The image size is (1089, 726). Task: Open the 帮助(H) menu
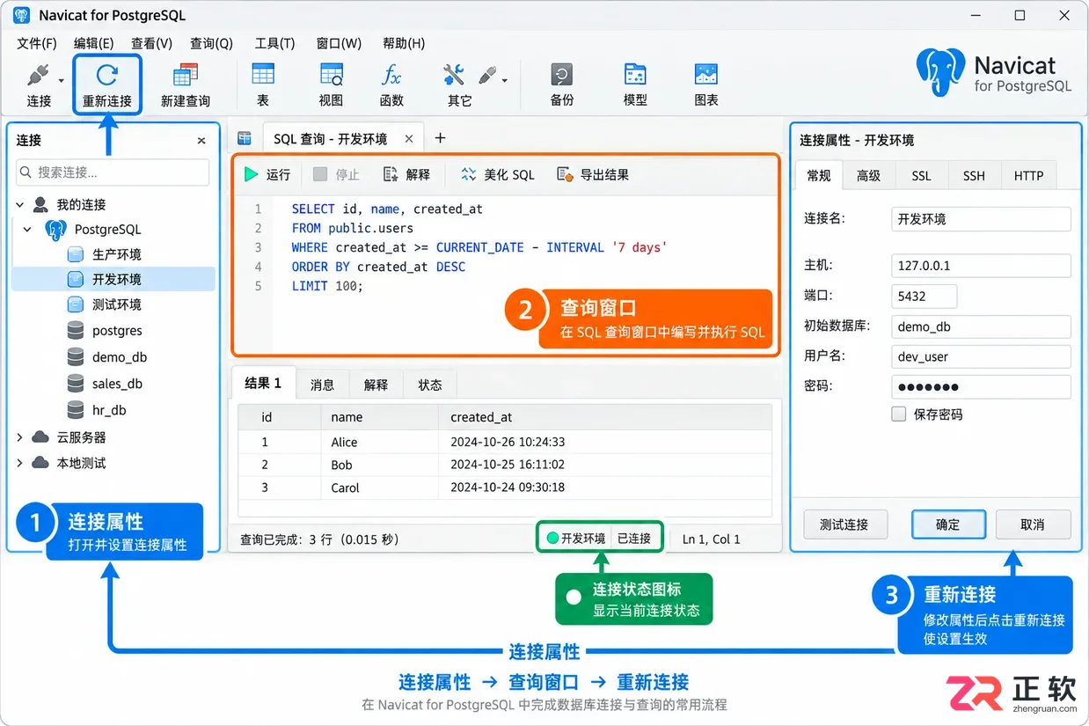pyautogui.click(x=404, y=43)
